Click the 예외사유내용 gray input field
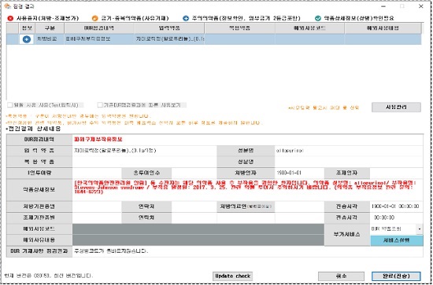Viewport: 433px width, 285px height. (198, 240)
